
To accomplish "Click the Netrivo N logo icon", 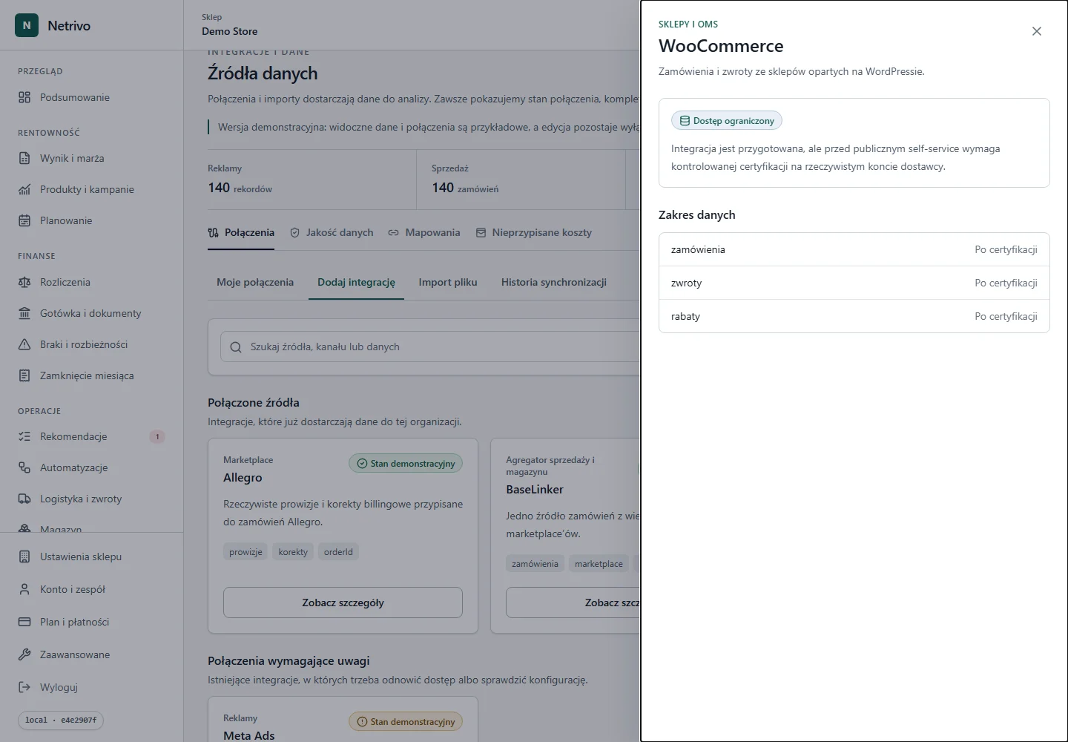I will (27, 25).
